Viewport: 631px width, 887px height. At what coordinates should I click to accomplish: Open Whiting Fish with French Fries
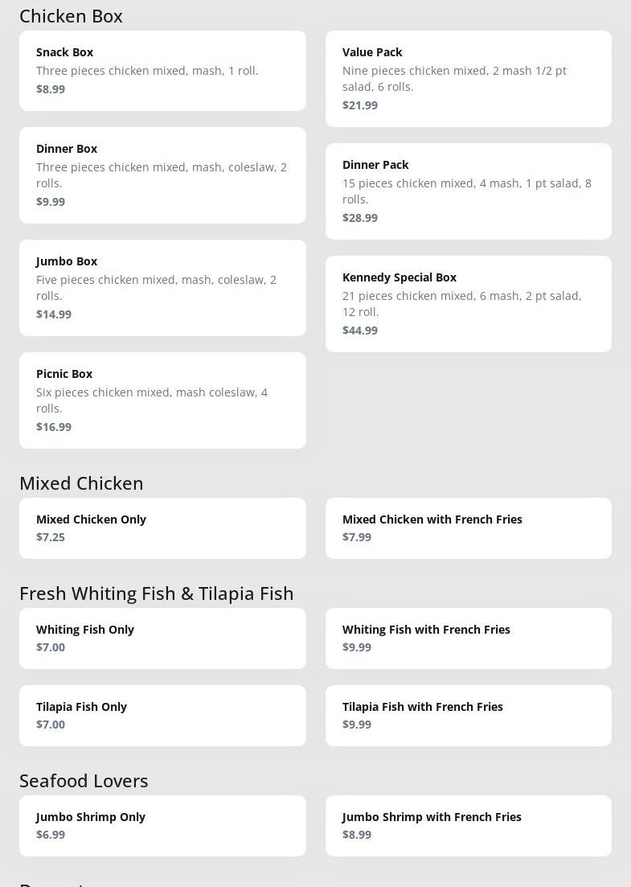pos(469,639)
